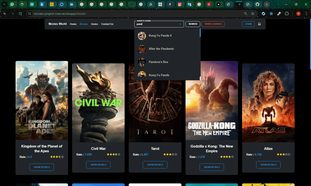Switch to the teal infinity icon tab
Viewport: 311px width, 186px height.
tap(32, 4)
